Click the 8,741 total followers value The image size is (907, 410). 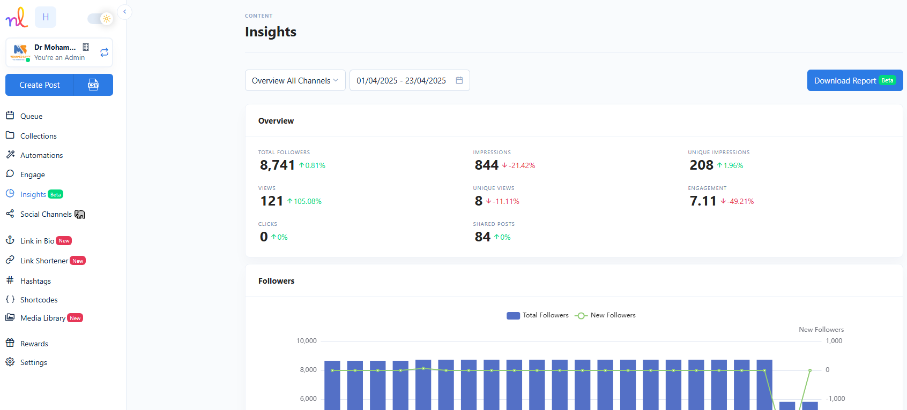click(278, 165)
